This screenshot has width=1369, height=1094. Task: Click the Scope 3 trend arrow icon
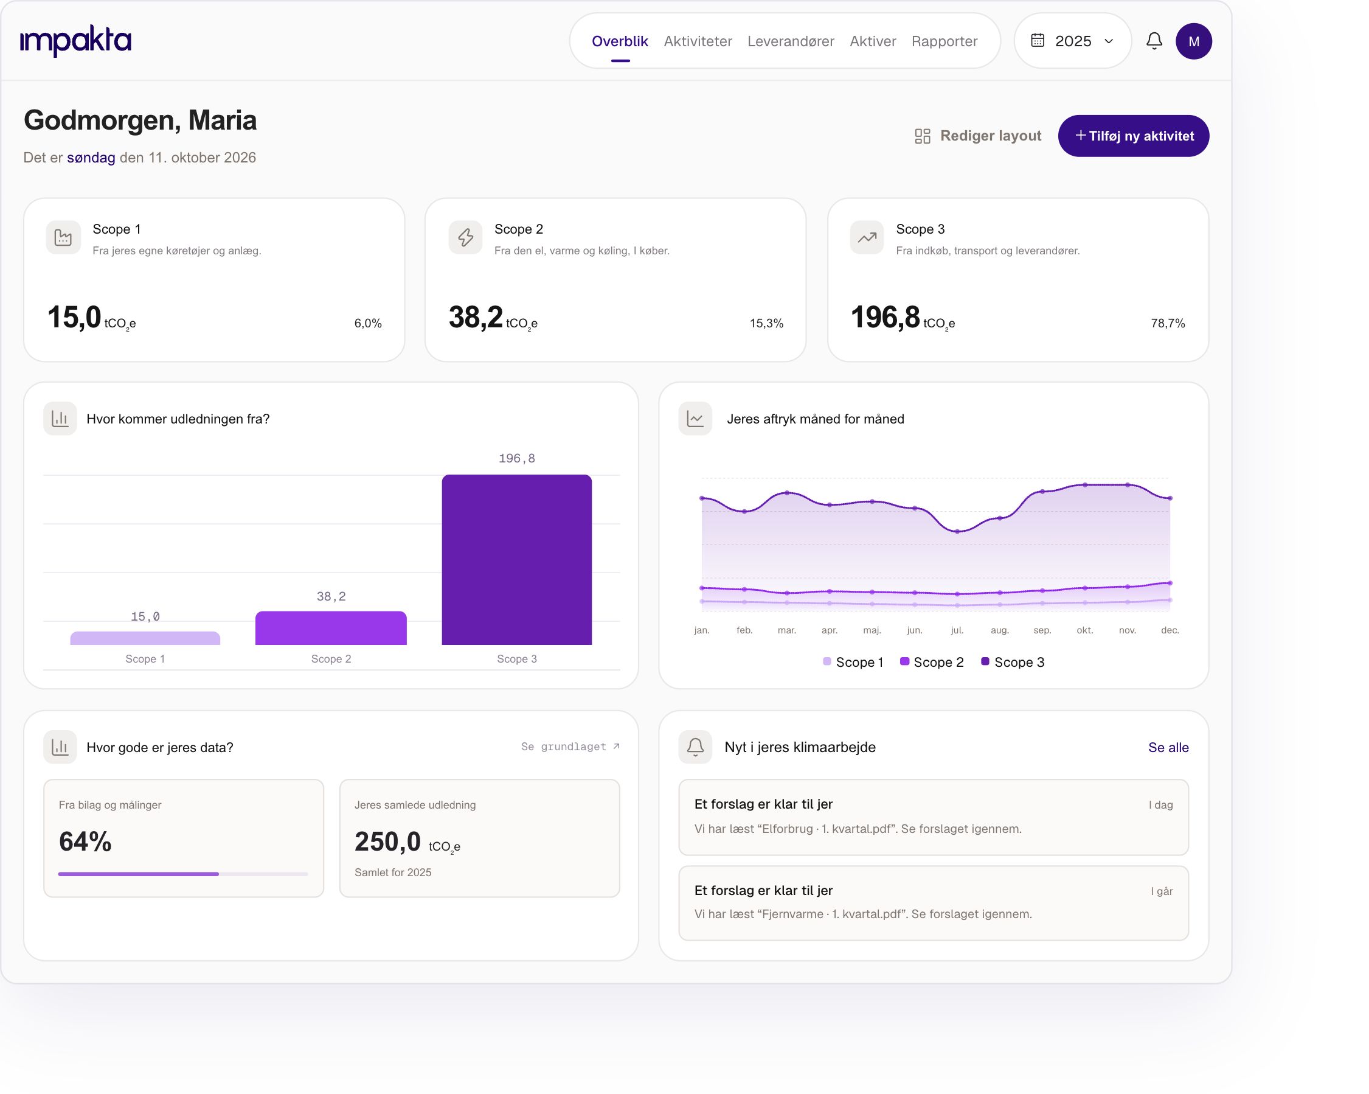(867, 237)
